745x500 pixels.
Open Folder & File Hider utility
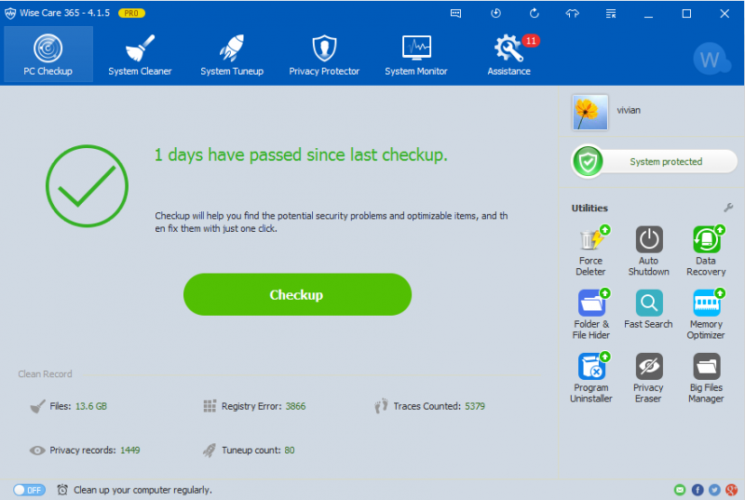pyautogui.click(x=590, y=315)
